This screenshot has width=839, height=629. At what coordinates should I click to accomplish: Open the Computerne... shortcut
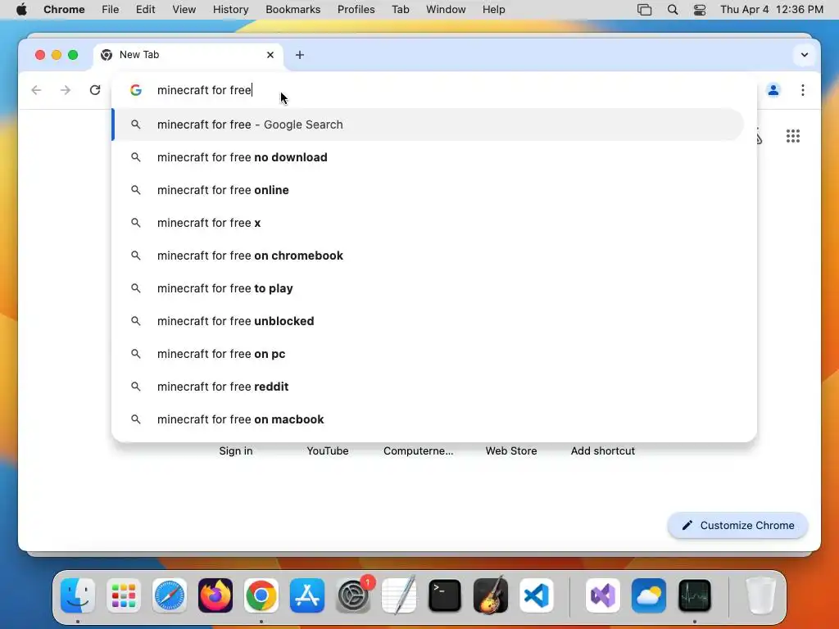point(419,451)
